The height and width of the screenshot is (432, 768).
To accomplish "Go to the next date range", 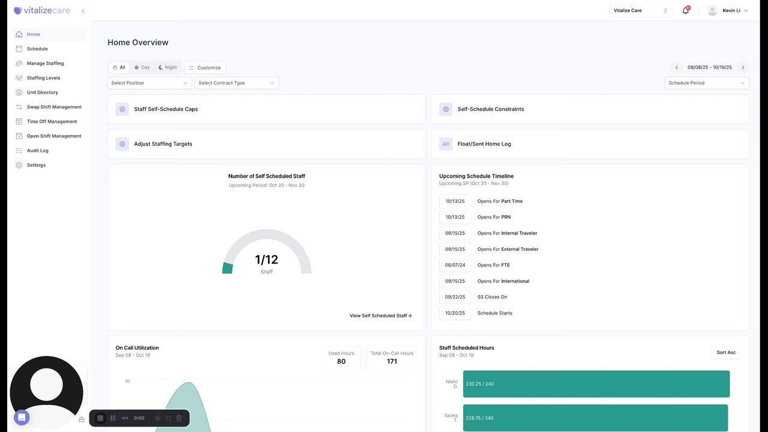I will (743, 68).
